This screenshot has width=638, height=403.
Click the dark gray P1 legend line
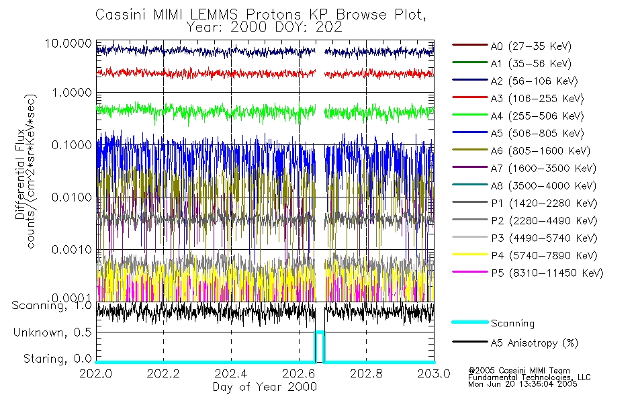pyautogui.click(x=469, y=202)
